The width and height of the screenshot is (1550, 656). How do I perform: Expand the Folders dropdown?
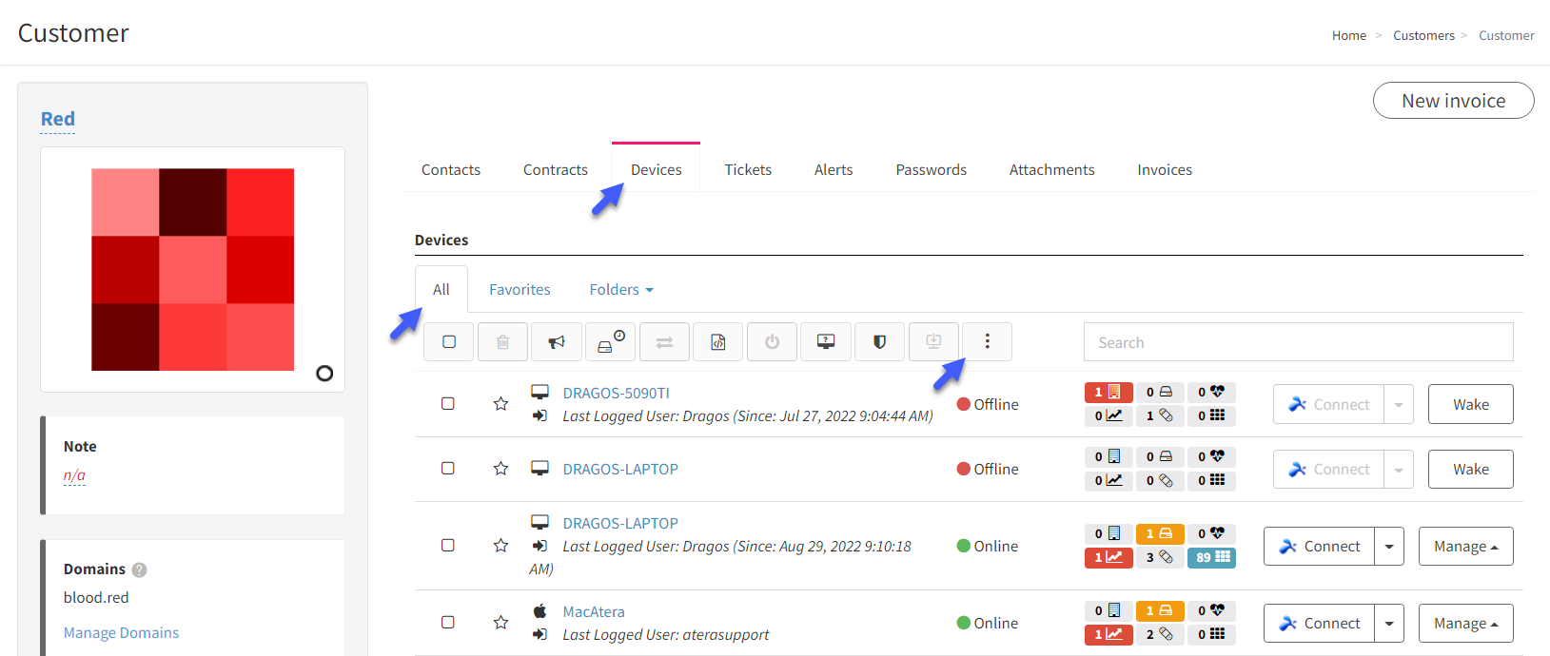coord(621,290)
